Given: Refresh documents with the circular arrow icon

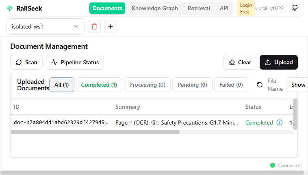Looking at the screenshot, I should click(x=260, y=85).
